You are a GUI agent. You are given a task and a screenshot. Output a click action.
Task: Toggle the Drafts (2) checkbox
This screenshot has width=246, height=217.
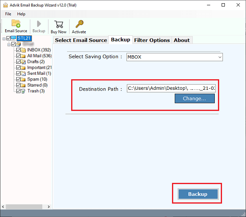click(x=18, y=62)
